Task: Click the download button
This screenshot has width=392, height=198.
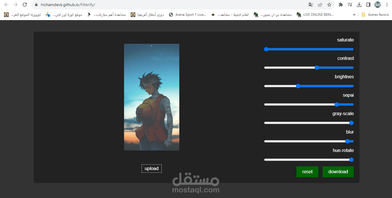Action: pos(338,172)
